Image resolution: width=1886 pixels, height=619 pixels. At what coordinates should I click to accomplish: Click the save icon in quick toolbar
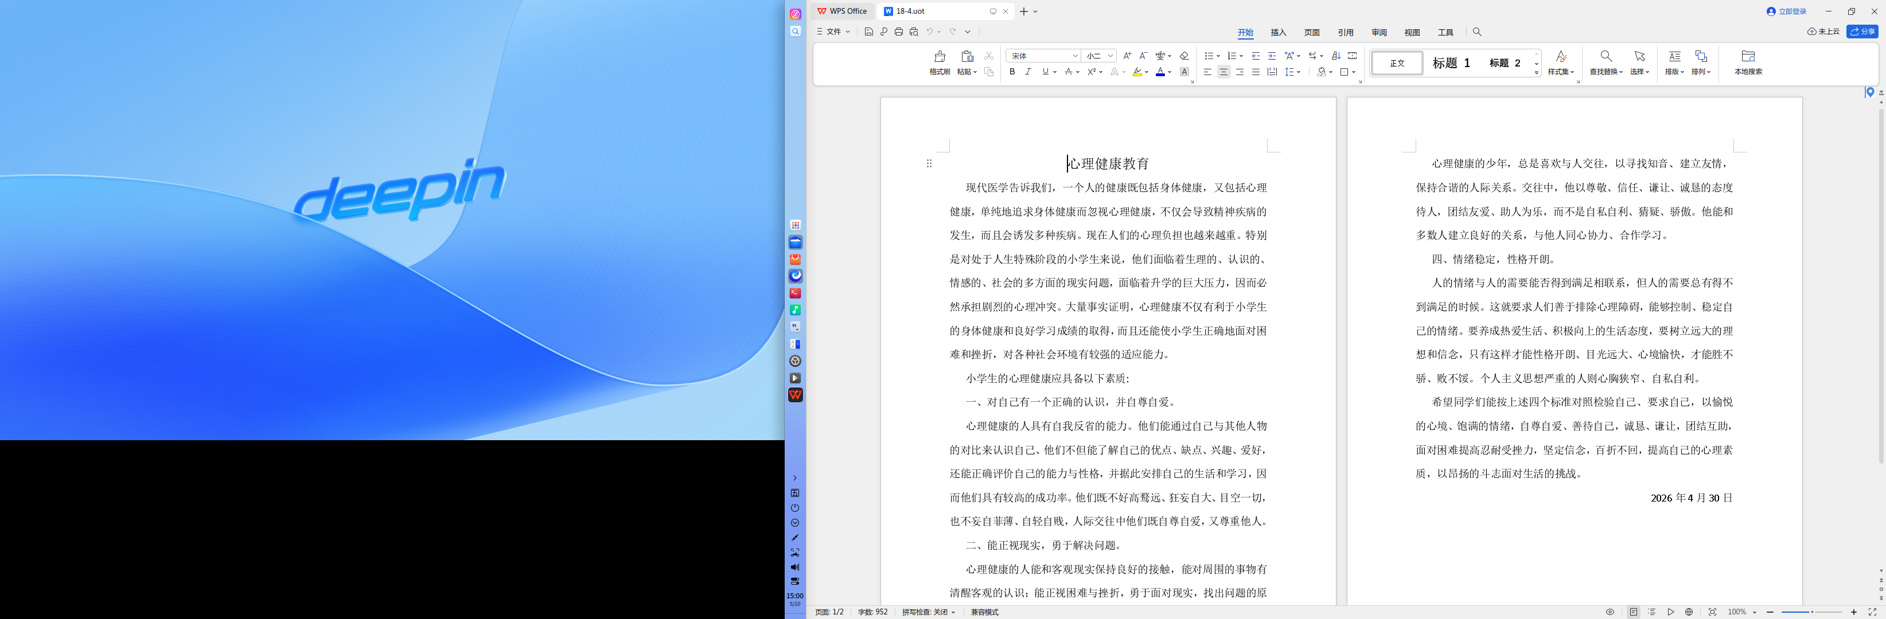point(868,32)
